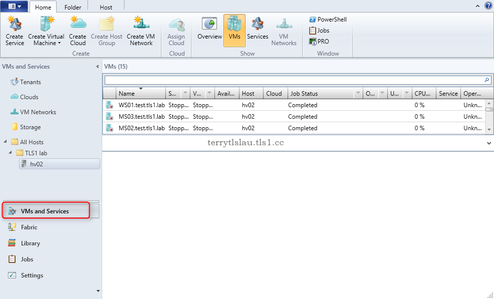This screenshot has height=299, width=494.
Task: Open the Owner column filter dropdown
Action: (x=382, y=93)
